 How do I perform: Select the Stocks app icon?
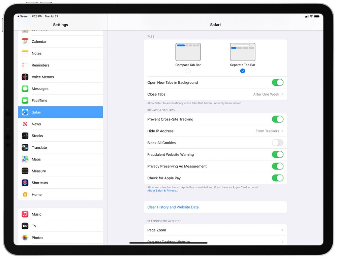pyautogui.click(x=25, y=136)
